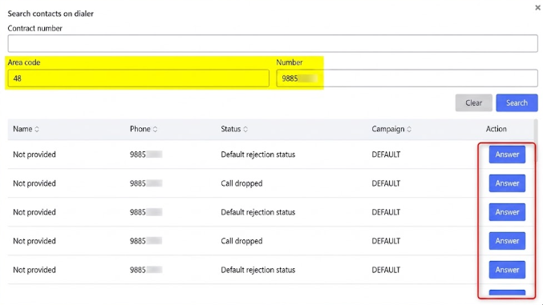Select 'Not provided' name in first row
The width and height of the screenshot is (543, 305).
[x=34, y=155]
